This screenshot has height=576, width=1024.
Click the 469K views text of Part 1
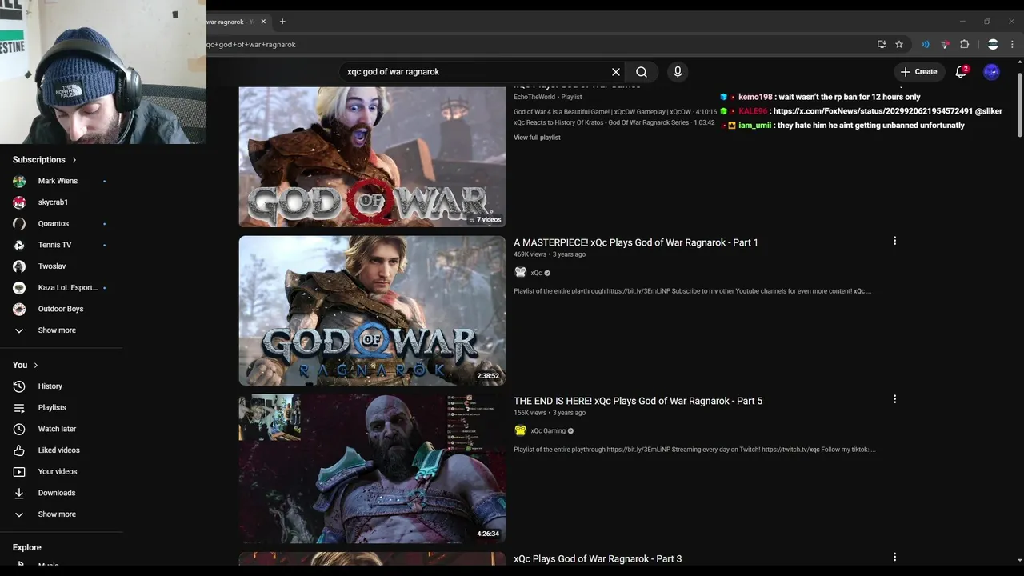coord(530,254)
